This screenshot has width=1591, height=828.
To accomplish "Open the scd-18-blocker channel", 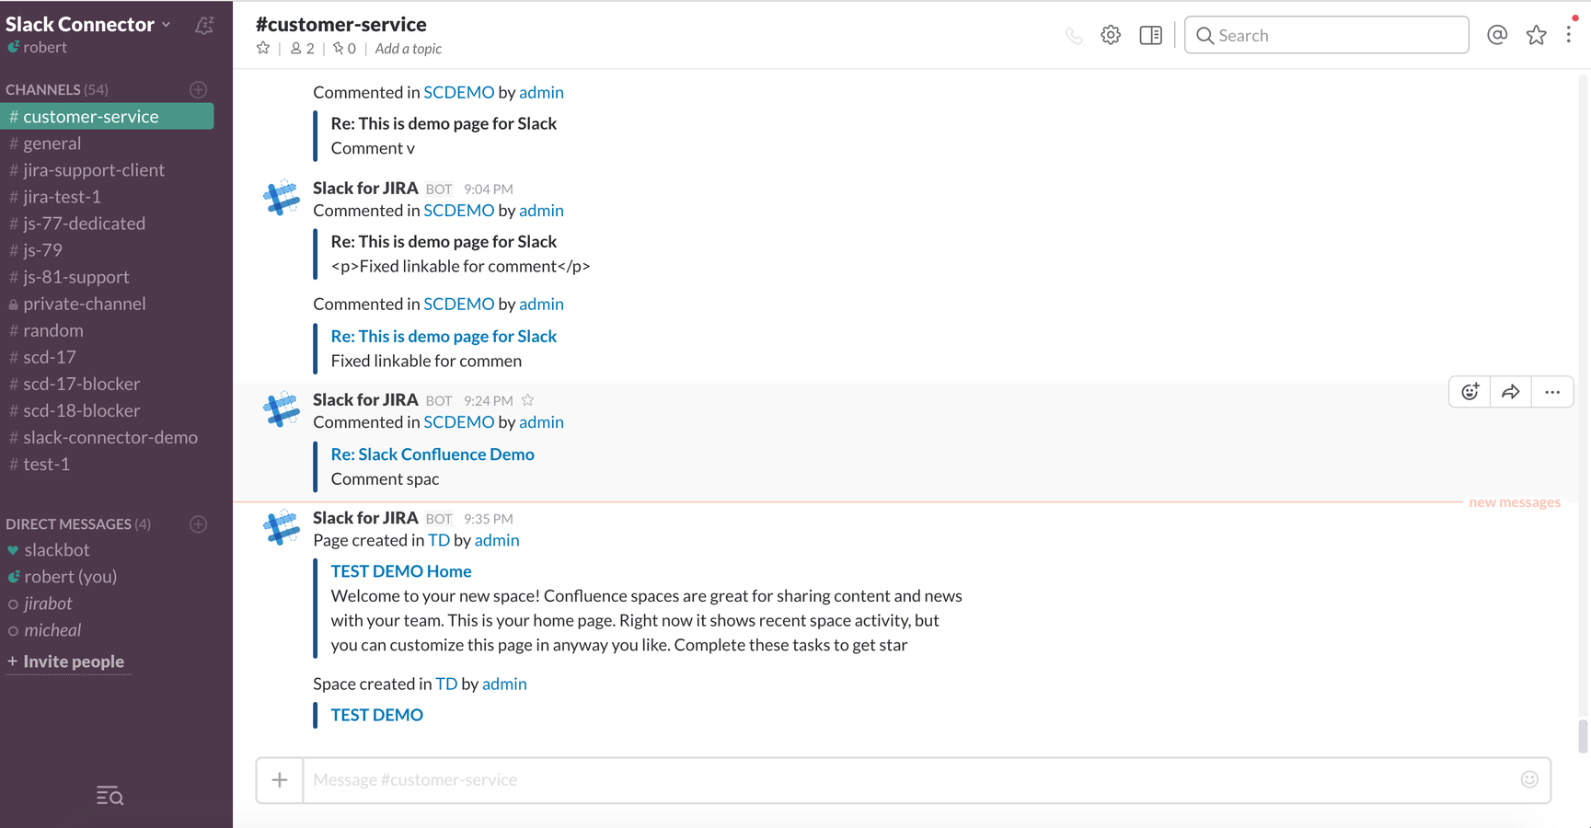I will click(107, 409).
